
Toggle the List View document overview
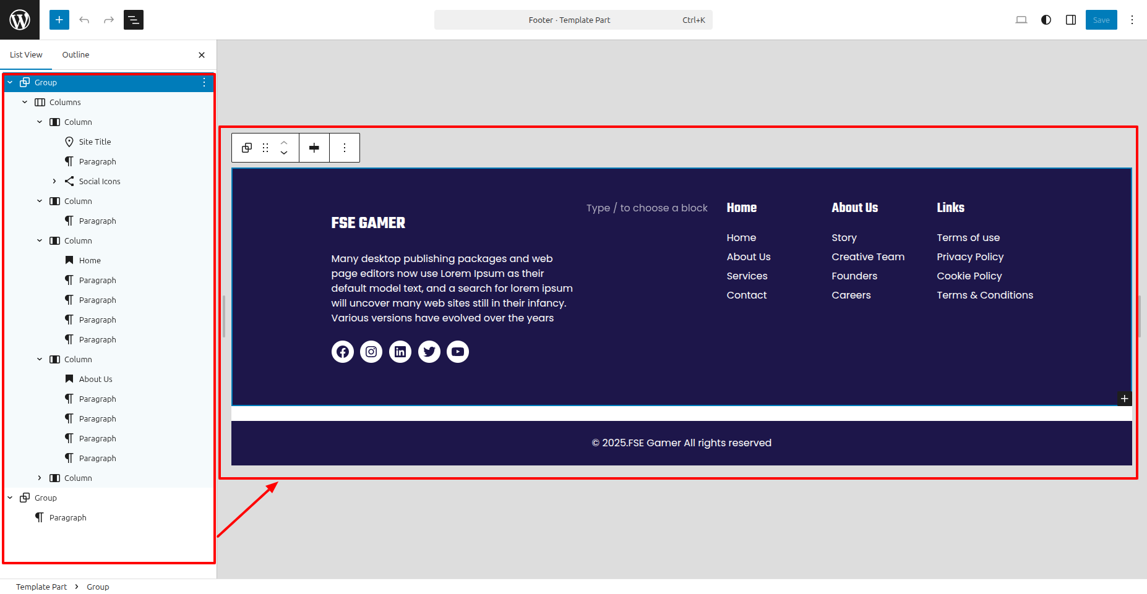pyautogui.click(x=134, y=20)
